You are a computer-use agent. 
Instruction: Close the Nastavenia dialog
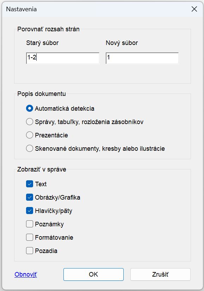tap(194, 9)
